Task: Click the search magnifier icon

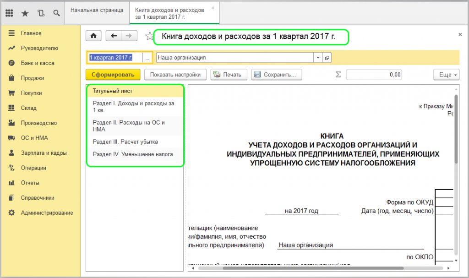Action: pyautogui.click(x=56, y=13)
